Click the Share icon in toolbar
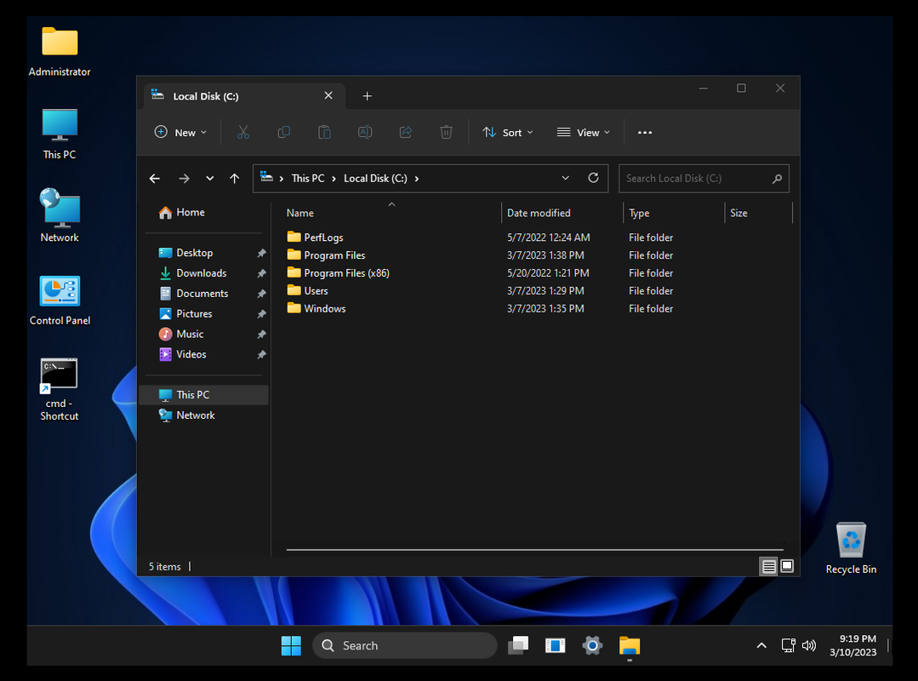The height and width of the screenshot is (681, 918). point(406,132)
